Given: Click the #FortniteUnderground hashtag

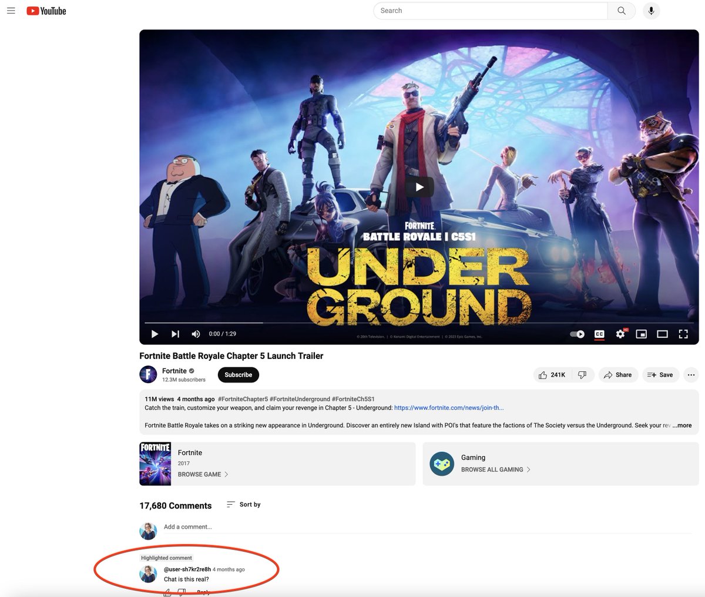Looking at the screenshot, I should point(300,399).
